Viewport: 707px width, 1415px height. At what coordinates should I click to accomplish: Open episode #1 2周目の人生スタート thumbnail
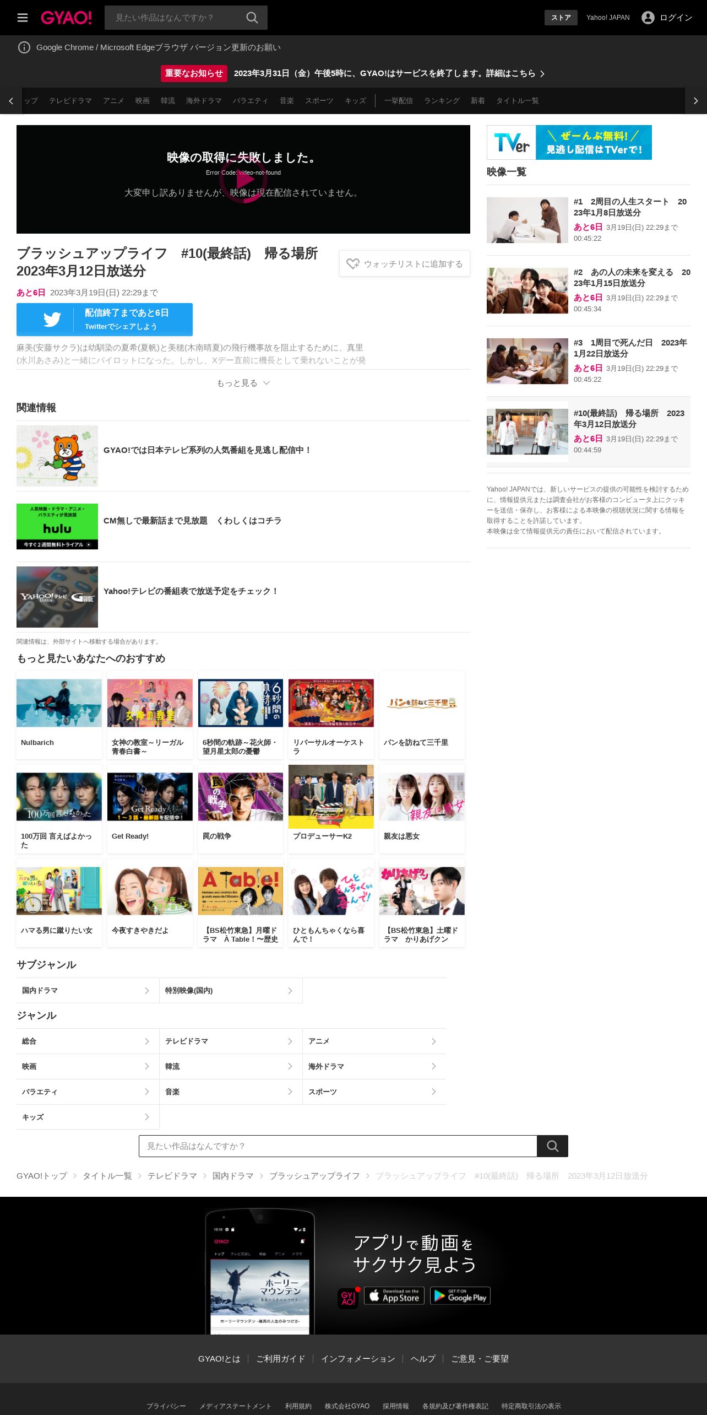(x=527, y=220)
